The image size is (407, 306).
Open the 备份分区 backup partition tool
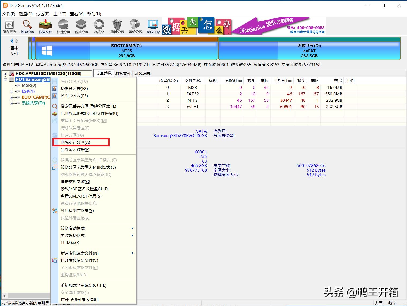(135, 26)
